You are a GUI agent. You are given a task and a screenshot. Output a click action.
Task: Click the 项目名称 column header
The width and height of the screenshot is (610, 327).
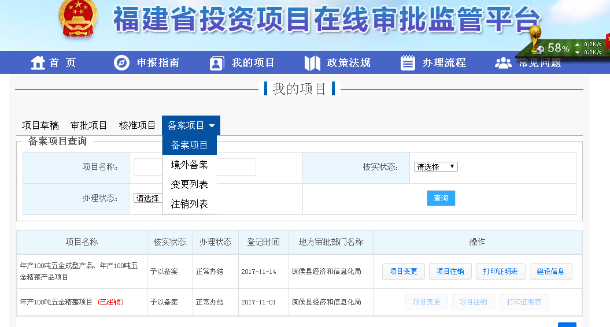82,242
